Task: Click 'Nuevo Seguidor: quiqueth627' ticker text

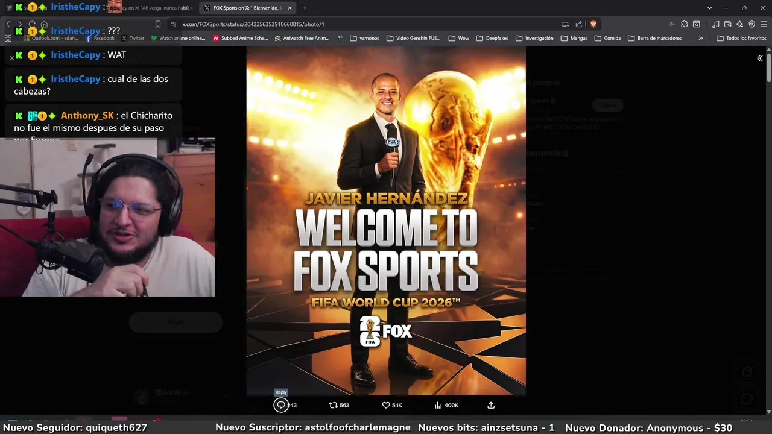Action: [75, 427]
